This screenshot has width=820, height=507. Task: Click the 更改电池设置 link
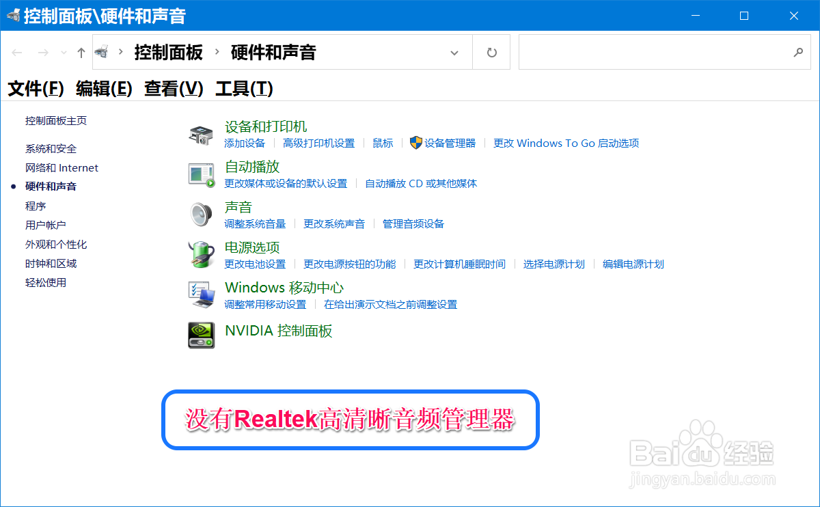(255, 264)
